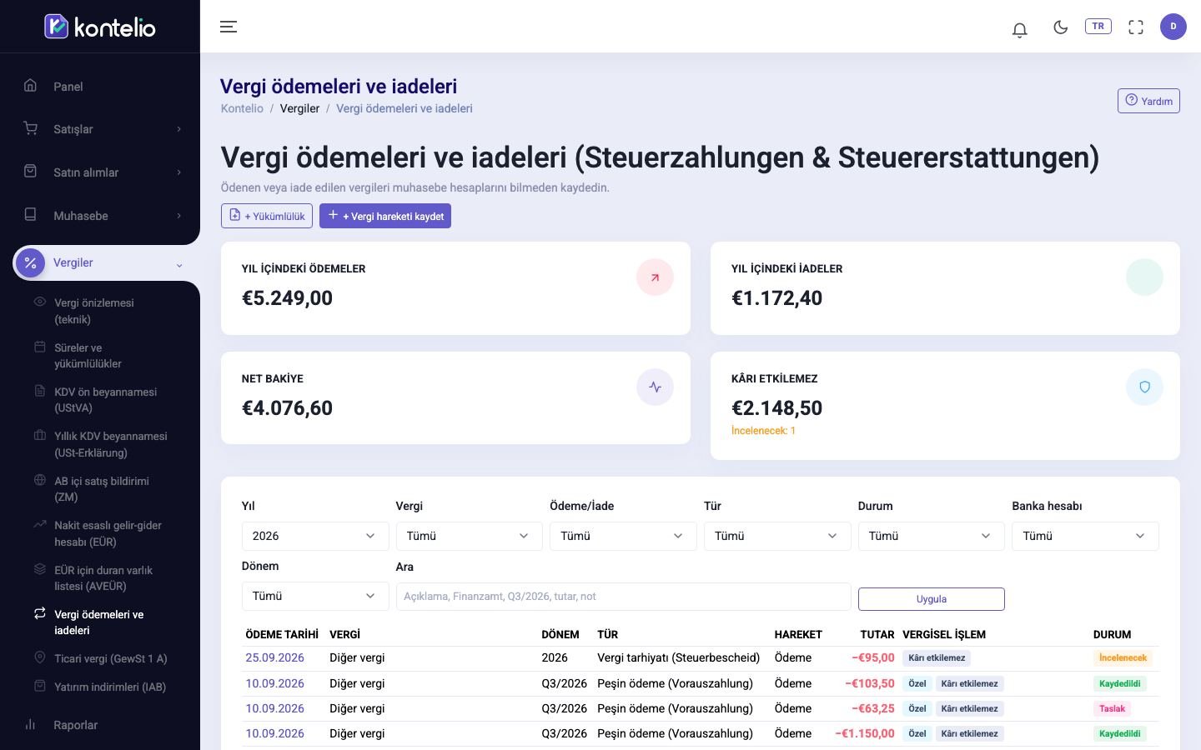The height and width of the screenshot is (750, 1201).
Task: Click the Uygula apply button
Action: (x=931, y=599)
